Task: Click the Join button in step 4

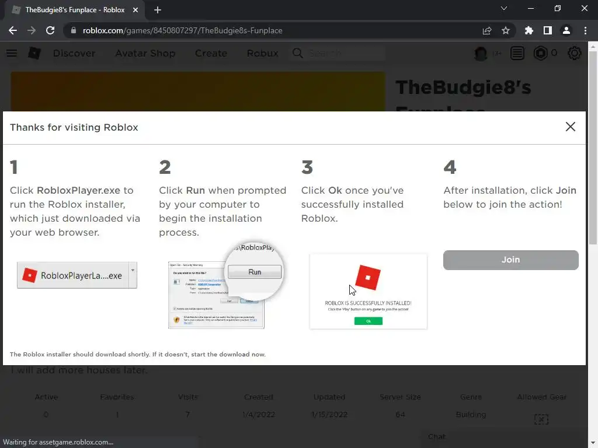Action: [510, 260]
